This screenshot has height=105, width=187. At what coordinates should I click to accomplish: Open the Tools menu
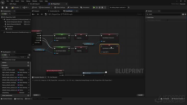[x=41, y=1]
